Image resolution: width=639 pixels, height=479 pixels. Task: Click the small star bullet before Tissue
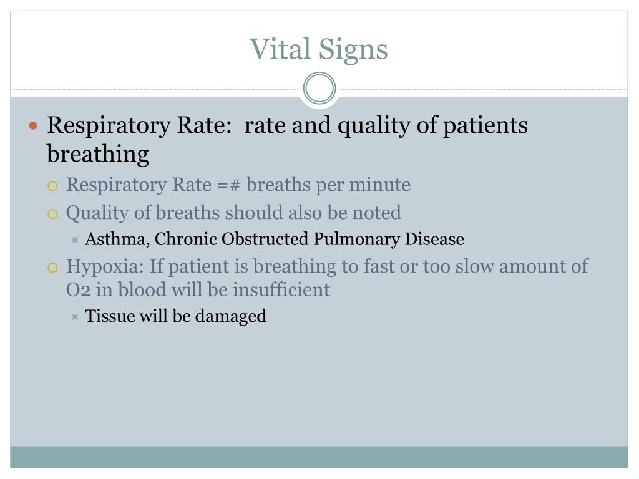coord(75,316)
